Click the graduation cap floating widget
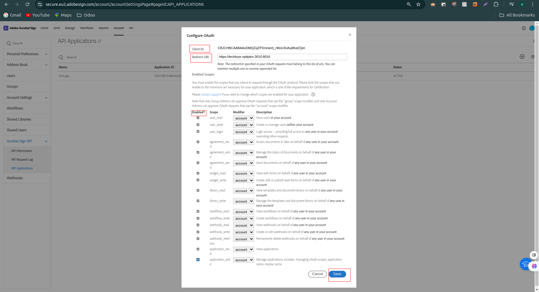 [526, 264]
